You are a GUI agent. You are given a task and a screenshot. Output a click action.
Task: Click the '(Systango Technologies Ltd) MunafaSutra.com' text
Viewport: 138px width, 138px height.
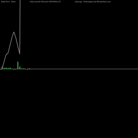click(x=92, y=2)
